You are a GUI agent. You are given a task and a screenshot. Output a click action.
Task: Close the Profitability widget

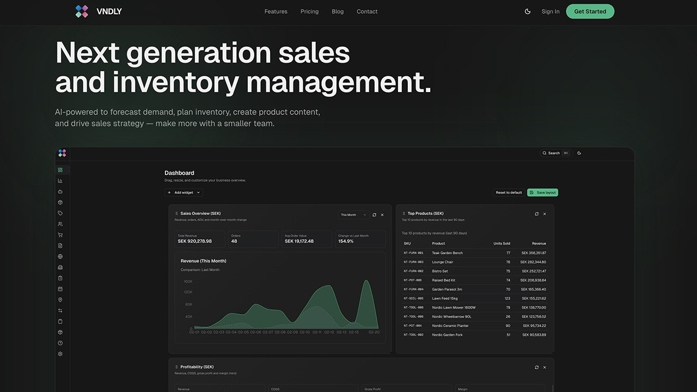click(545, 367)
